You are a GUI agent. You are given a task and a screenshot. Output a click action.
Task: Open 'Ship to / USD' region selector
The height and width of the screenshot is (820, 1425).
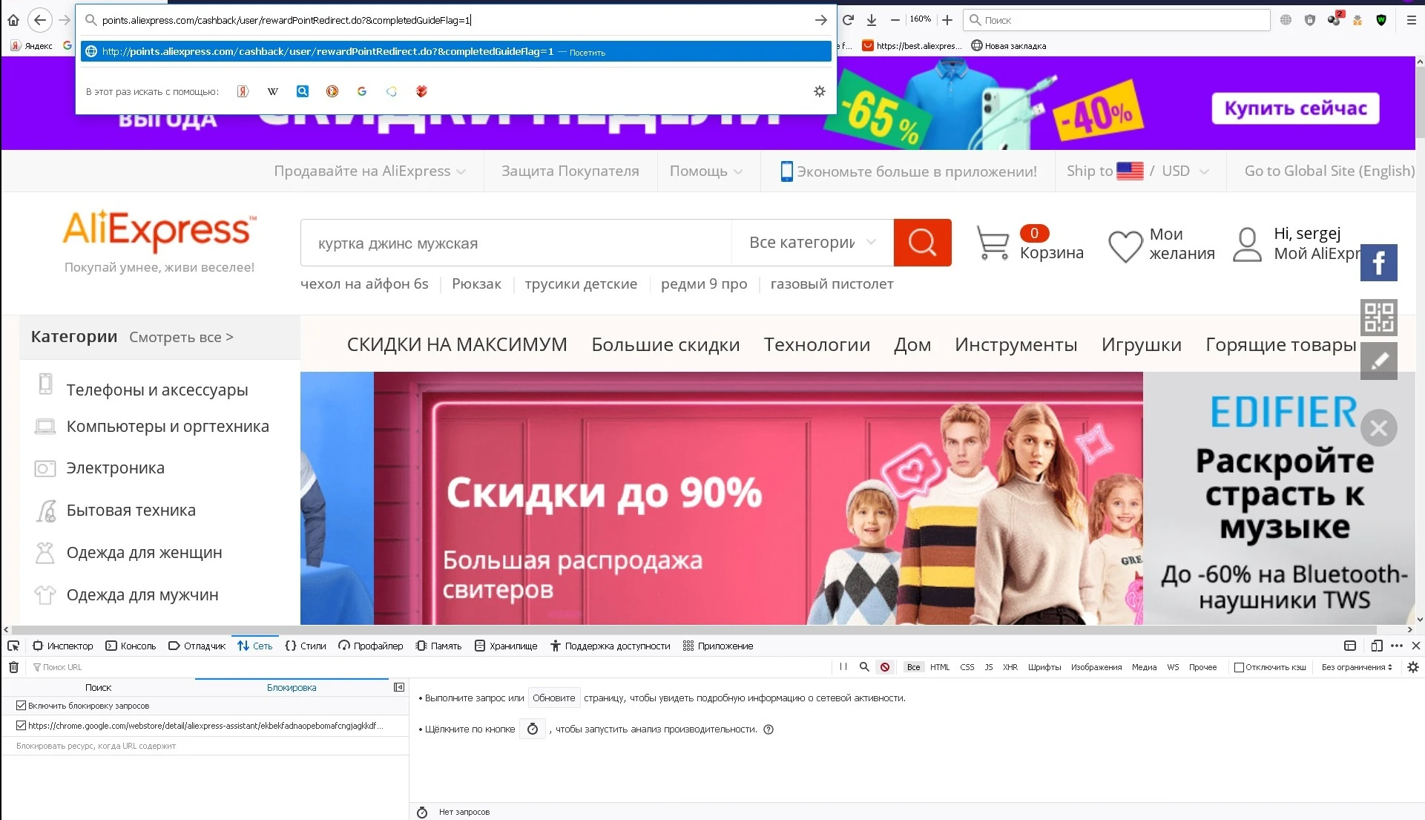tap(1138, 171)
